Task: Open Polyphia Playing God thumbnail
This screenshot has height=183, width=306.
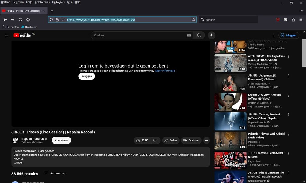Action: coord(230,141)
